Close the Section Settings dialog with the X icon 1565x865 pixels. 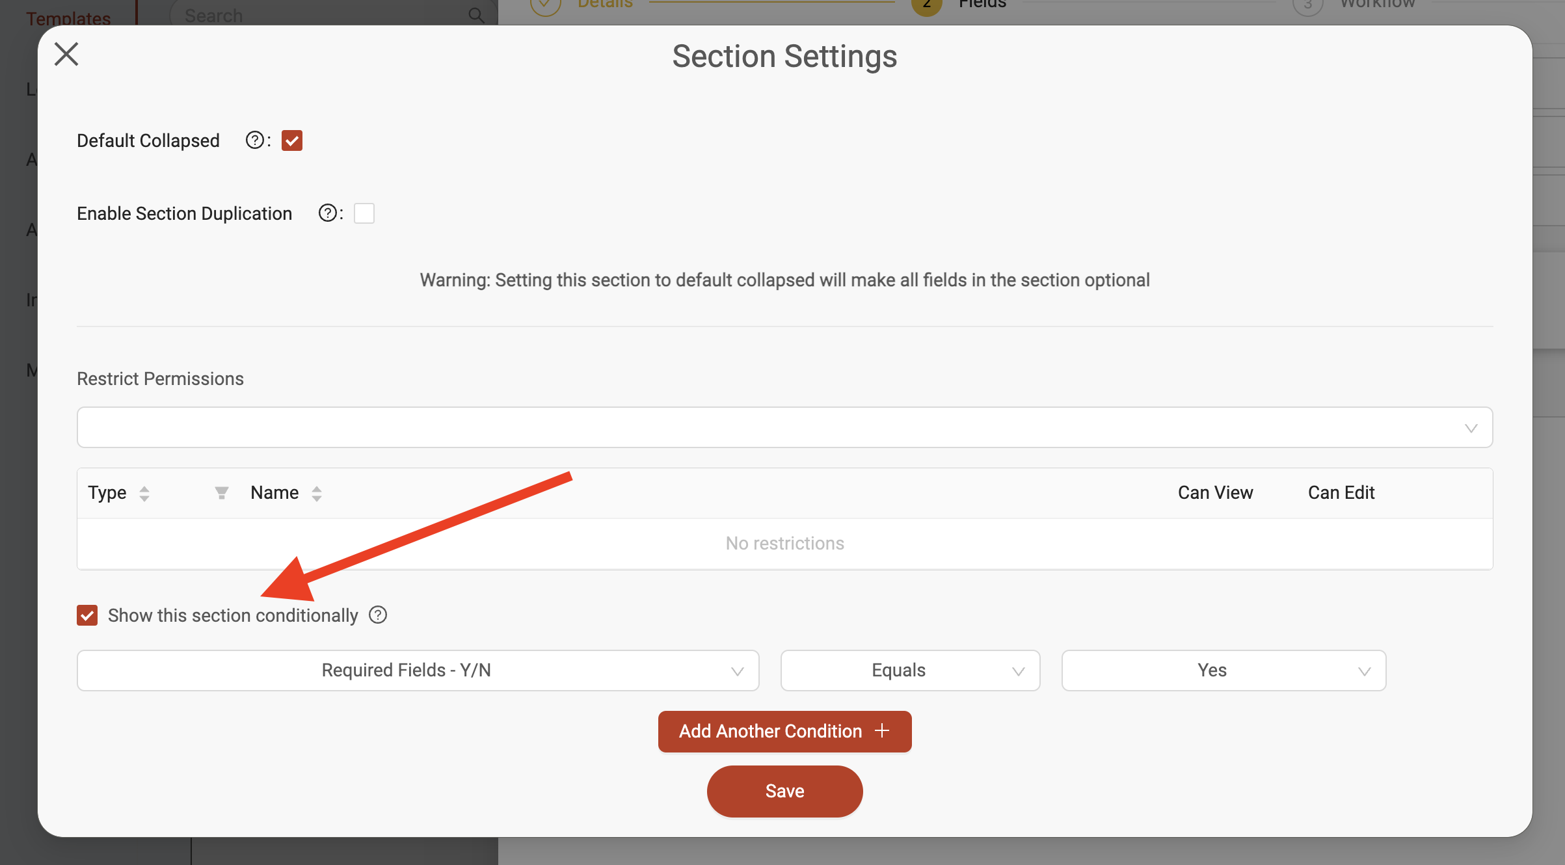pyautogui.click(x=66, y=54)
